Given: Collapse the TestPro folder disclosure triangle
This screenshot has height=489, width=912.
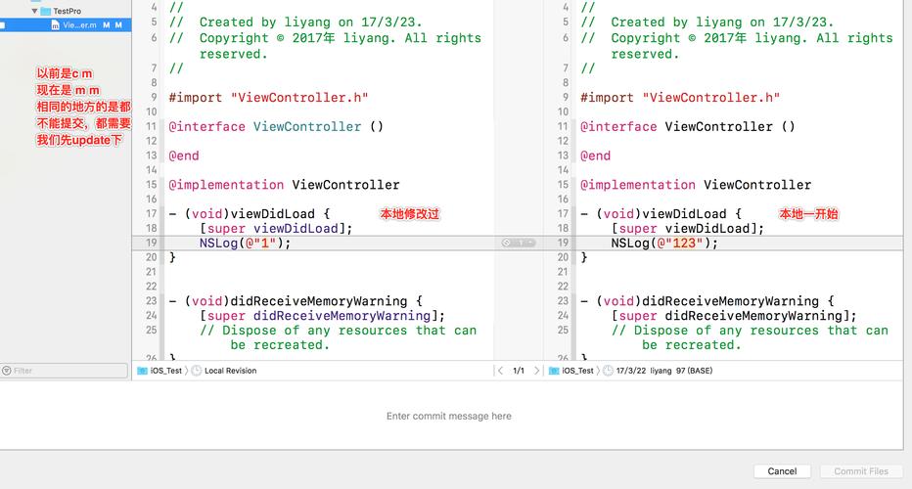Looking at the screenshot, I should click(x=34, y=11).
